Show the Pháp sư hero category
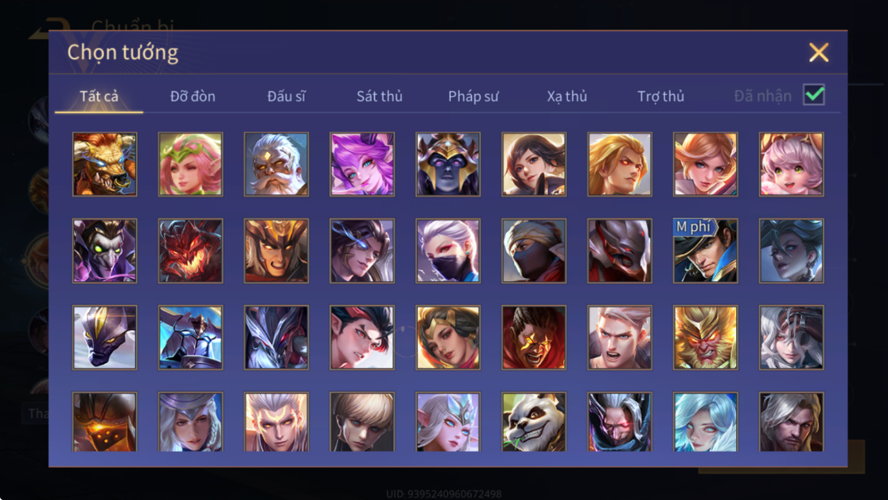 [473, 96]
